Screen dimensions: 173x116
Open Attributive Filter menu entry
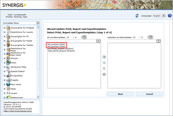[18, 67]
